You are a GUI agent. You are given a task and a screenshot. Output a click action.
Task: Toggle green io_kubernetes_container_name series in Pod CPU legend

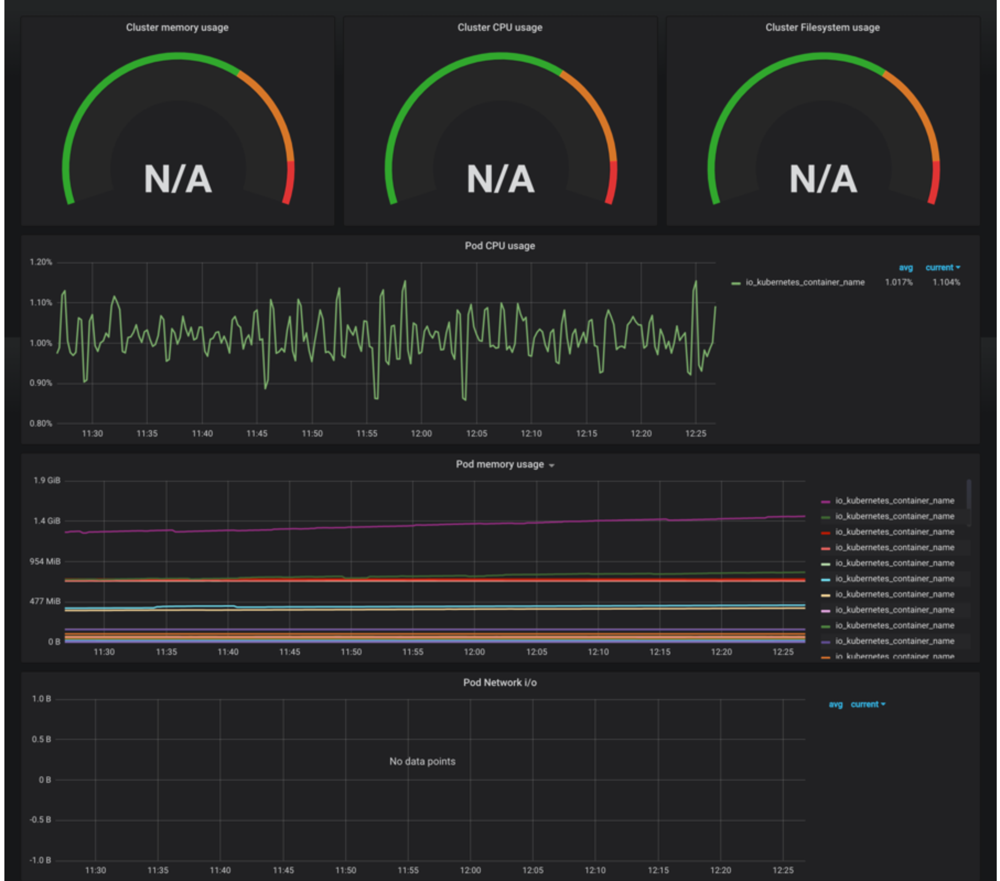(x=805, y=282)
